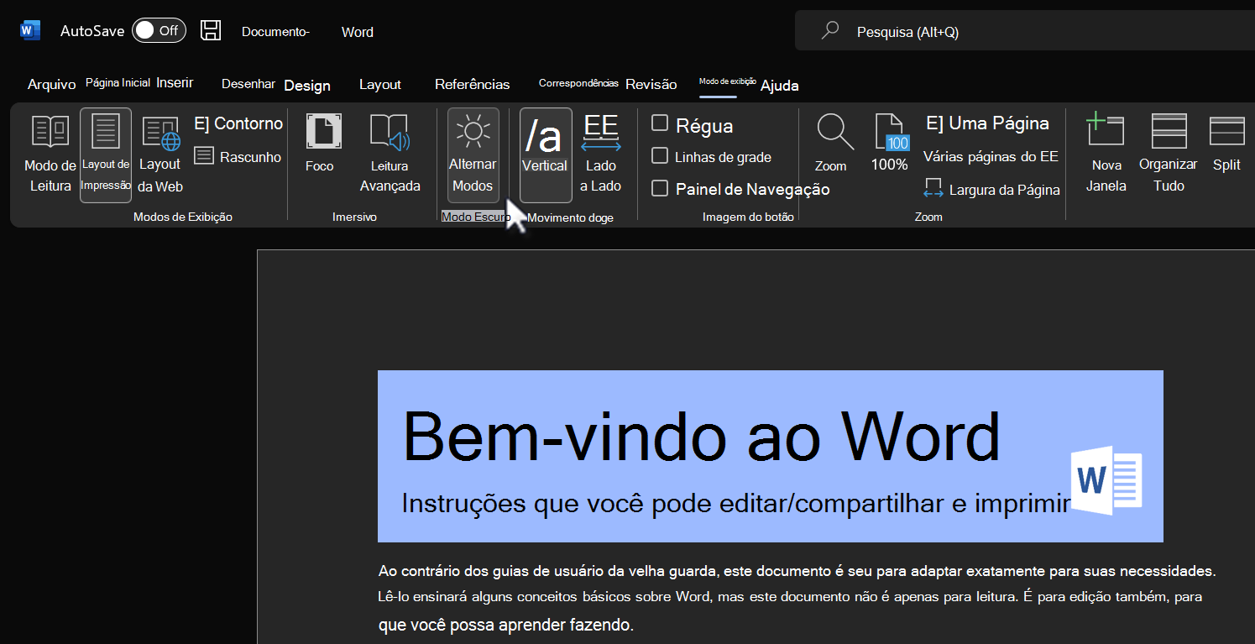Screen dimensions: 1255x644
Task: Click the Instruções subtitle text line
Action: (x=737, y=503)
